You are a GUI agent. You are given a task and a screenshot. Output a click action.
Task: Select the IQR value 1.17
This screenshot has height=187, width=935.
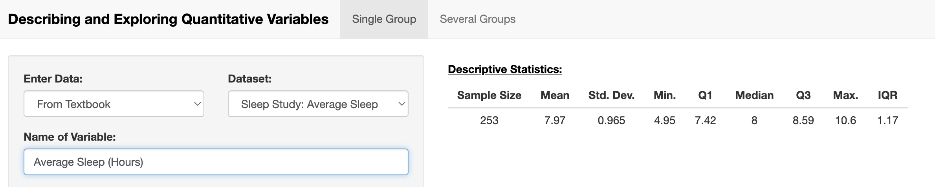coord(887,120)
